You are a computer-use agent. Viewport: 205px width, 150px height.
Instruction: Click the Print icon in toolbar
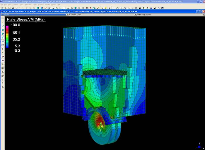[x=13, y=8]
